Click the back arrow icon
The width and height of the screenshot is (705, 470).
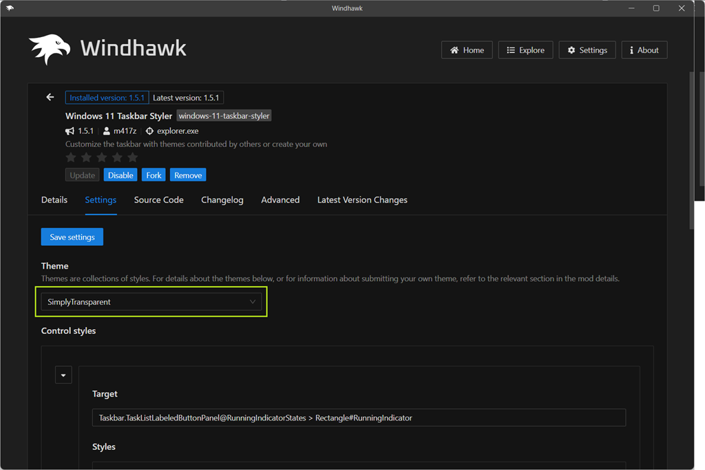click(50, 98)
